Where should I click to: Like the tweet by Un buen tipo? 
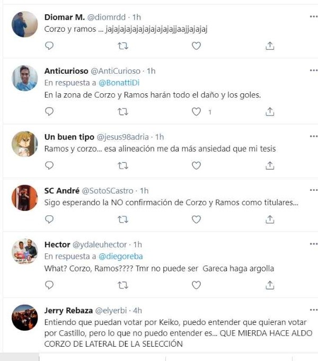click(x=196, y=165)
